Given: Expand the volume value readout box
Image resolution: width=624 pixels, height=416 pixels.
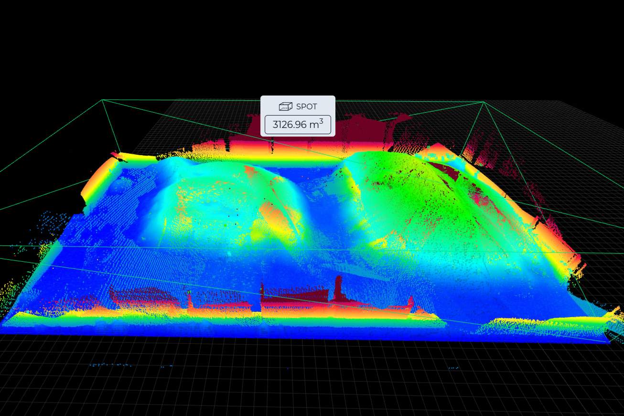Looking at the screenshot, I should point(298,124).
